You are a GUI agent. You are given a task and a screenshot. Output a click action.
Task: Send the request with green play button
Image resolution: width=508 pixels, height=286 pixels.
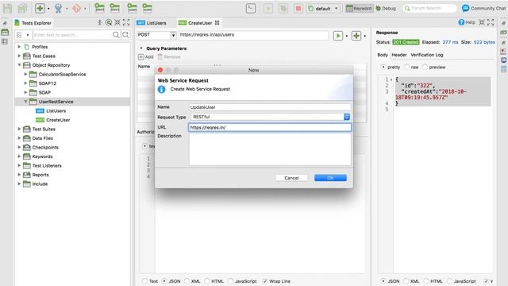338,35
